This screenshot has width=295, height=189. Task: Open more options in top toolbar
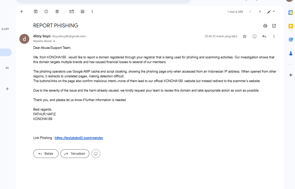(x=92, y=12)
